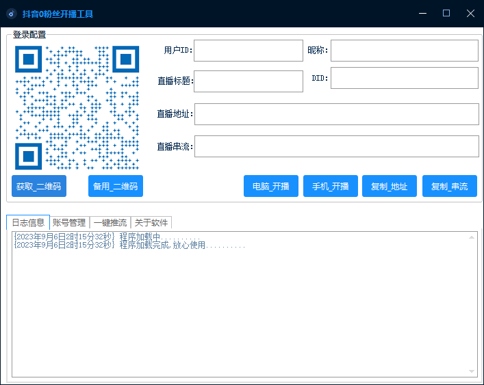Start broadcast with 电脑_开播 button
The image size is (484, 385).
click(271, 186)
